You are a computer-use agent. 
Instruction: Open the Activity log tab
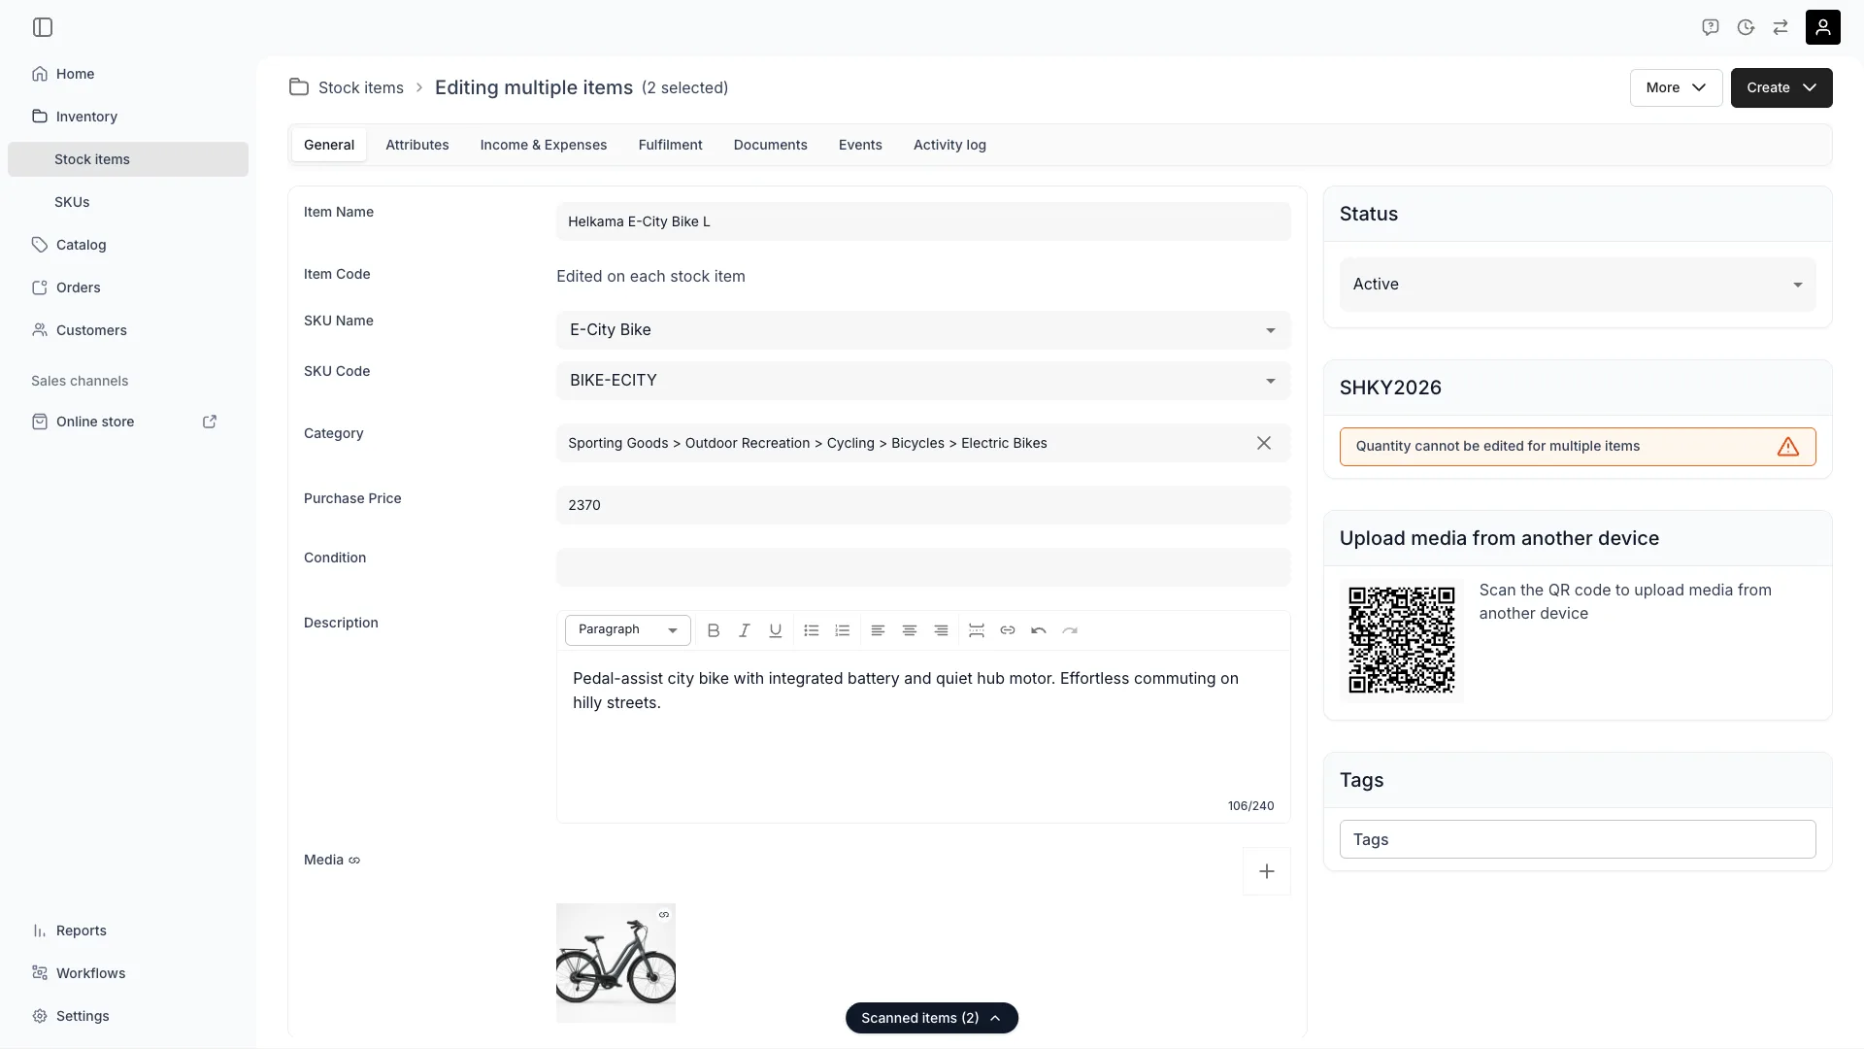949,145
